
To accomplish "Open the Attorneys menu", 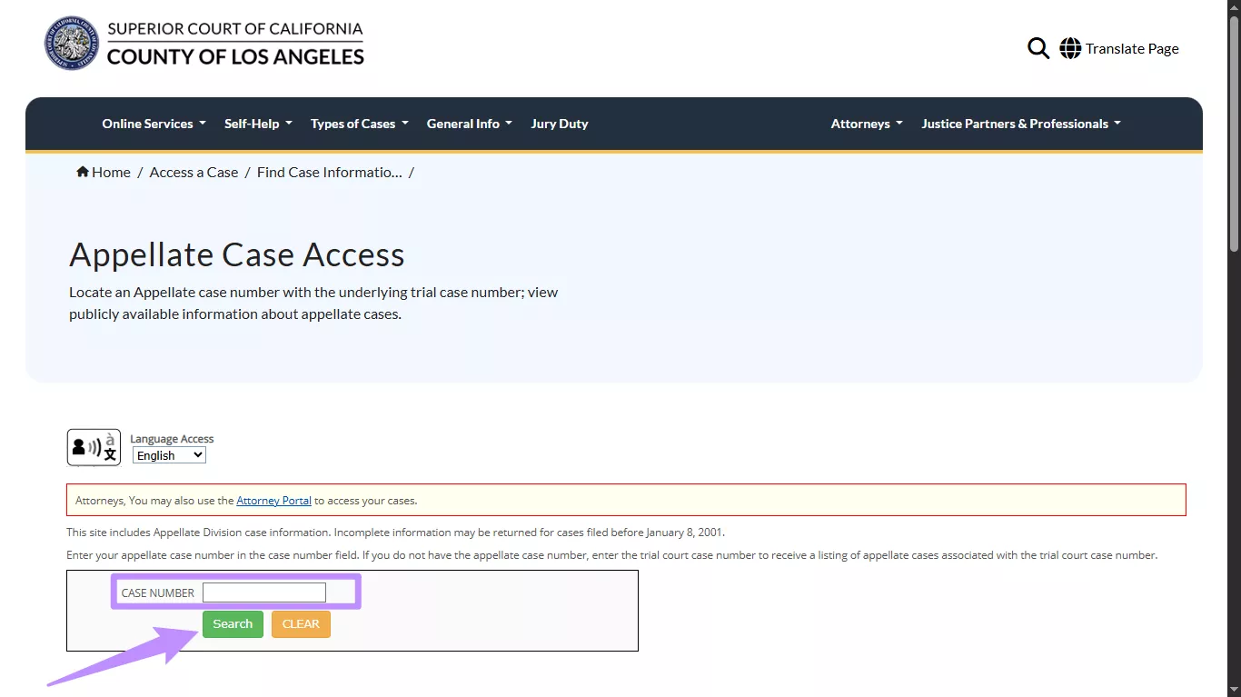I will pos(867,124).
